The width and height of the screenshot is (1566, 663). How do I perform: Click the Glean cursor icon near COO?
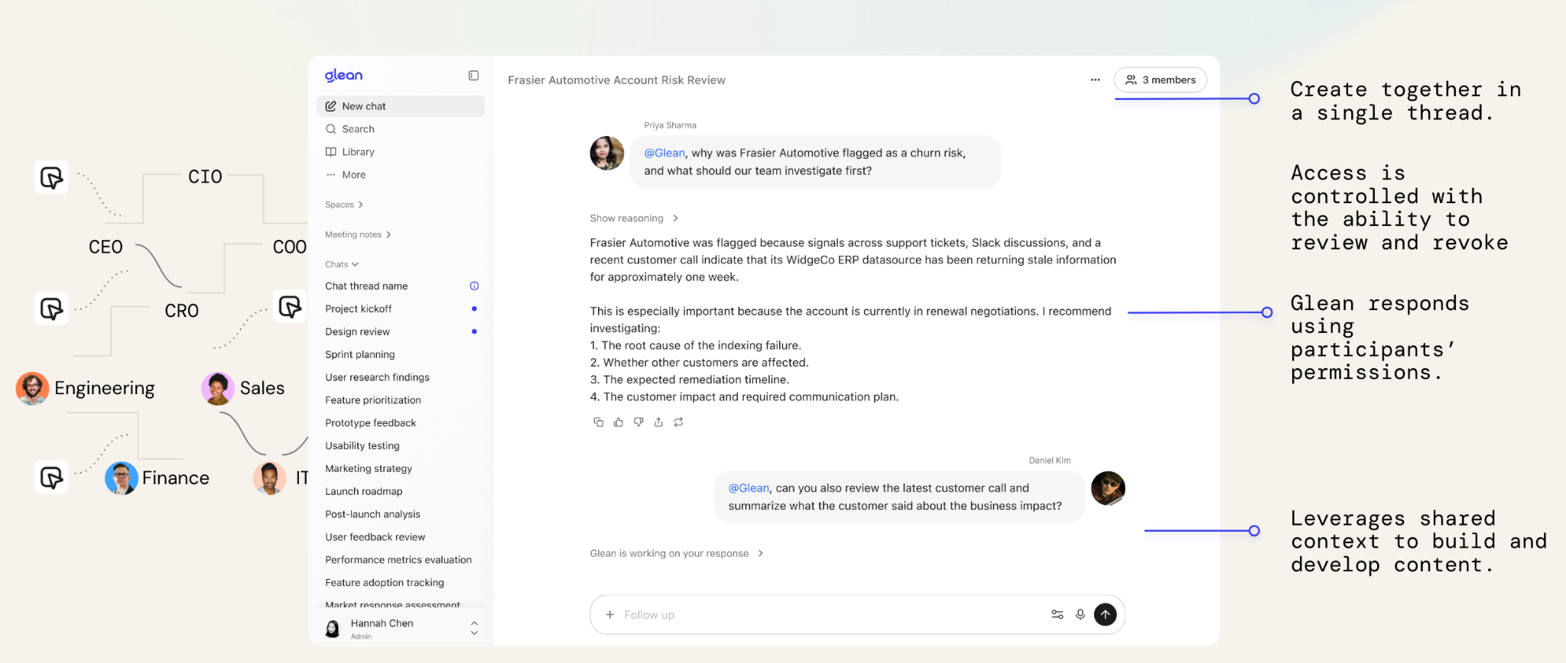(290, 306)
